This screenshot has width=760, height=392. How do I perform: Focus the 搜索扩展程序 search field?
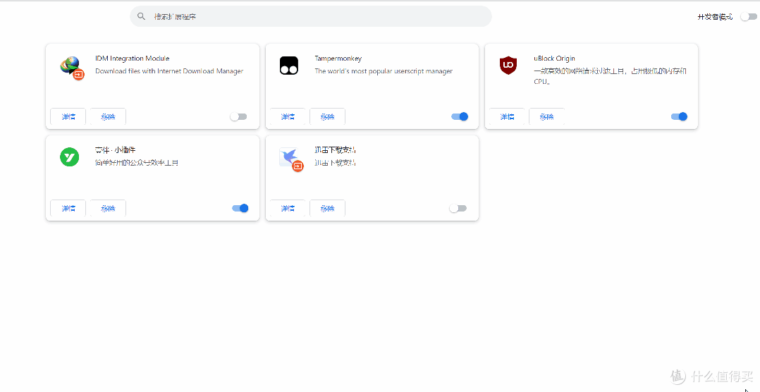(x=311, y=16)
